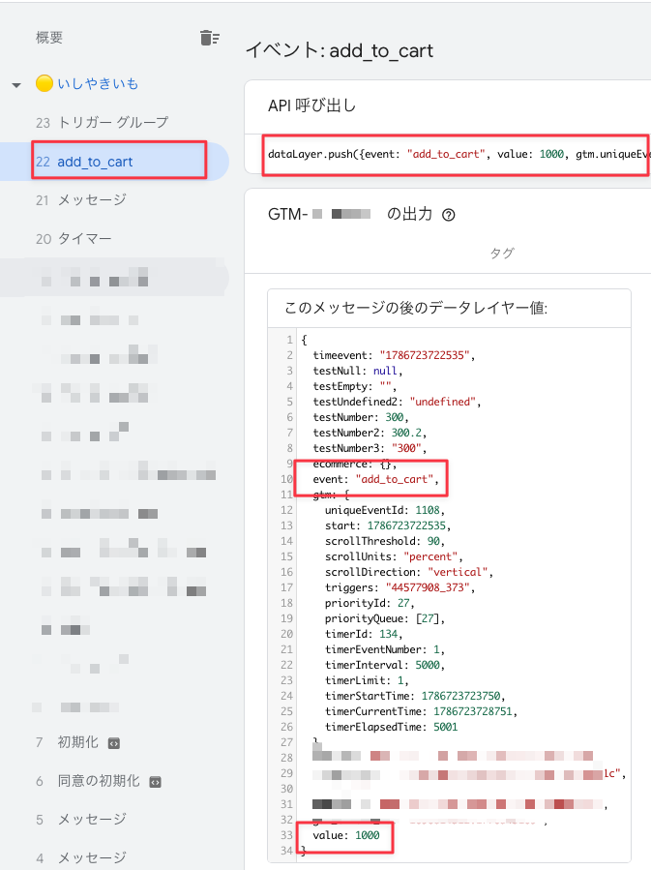Click the scrollUnits: "percent" line
This screenshot has width=651, height=870.
[x=394, y=556]
